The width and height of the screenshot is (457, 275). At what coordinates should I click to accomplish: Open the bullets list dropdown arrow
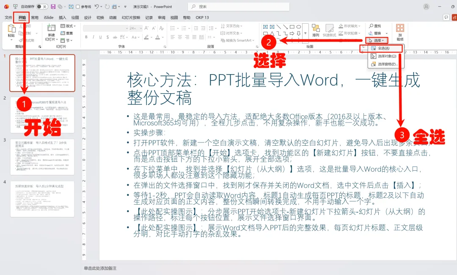(177, 28)
